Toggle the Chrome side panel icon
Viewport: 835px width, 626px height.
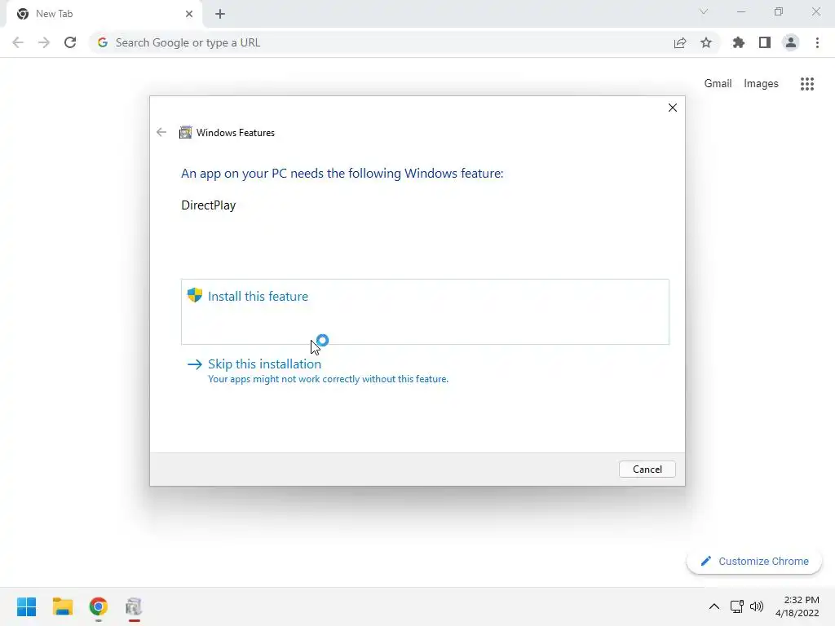(x=765, y=42)
